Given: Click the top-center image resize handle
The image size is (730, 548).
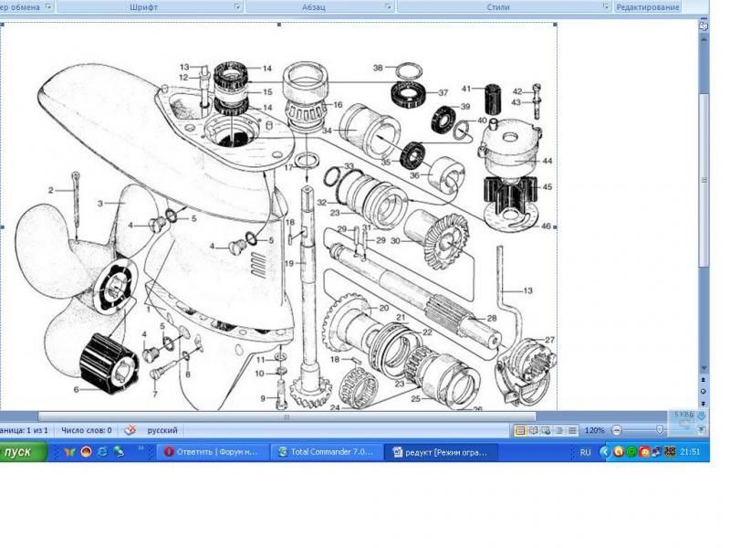Looking at the screenshot, I should (281, 23).
